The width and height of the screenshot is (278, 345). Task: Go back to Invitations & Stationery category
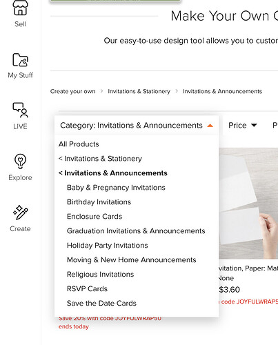click(100, 159)
